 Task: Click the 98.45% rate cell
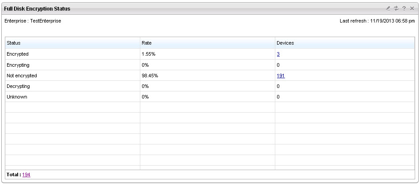click(x=150, y=76)
